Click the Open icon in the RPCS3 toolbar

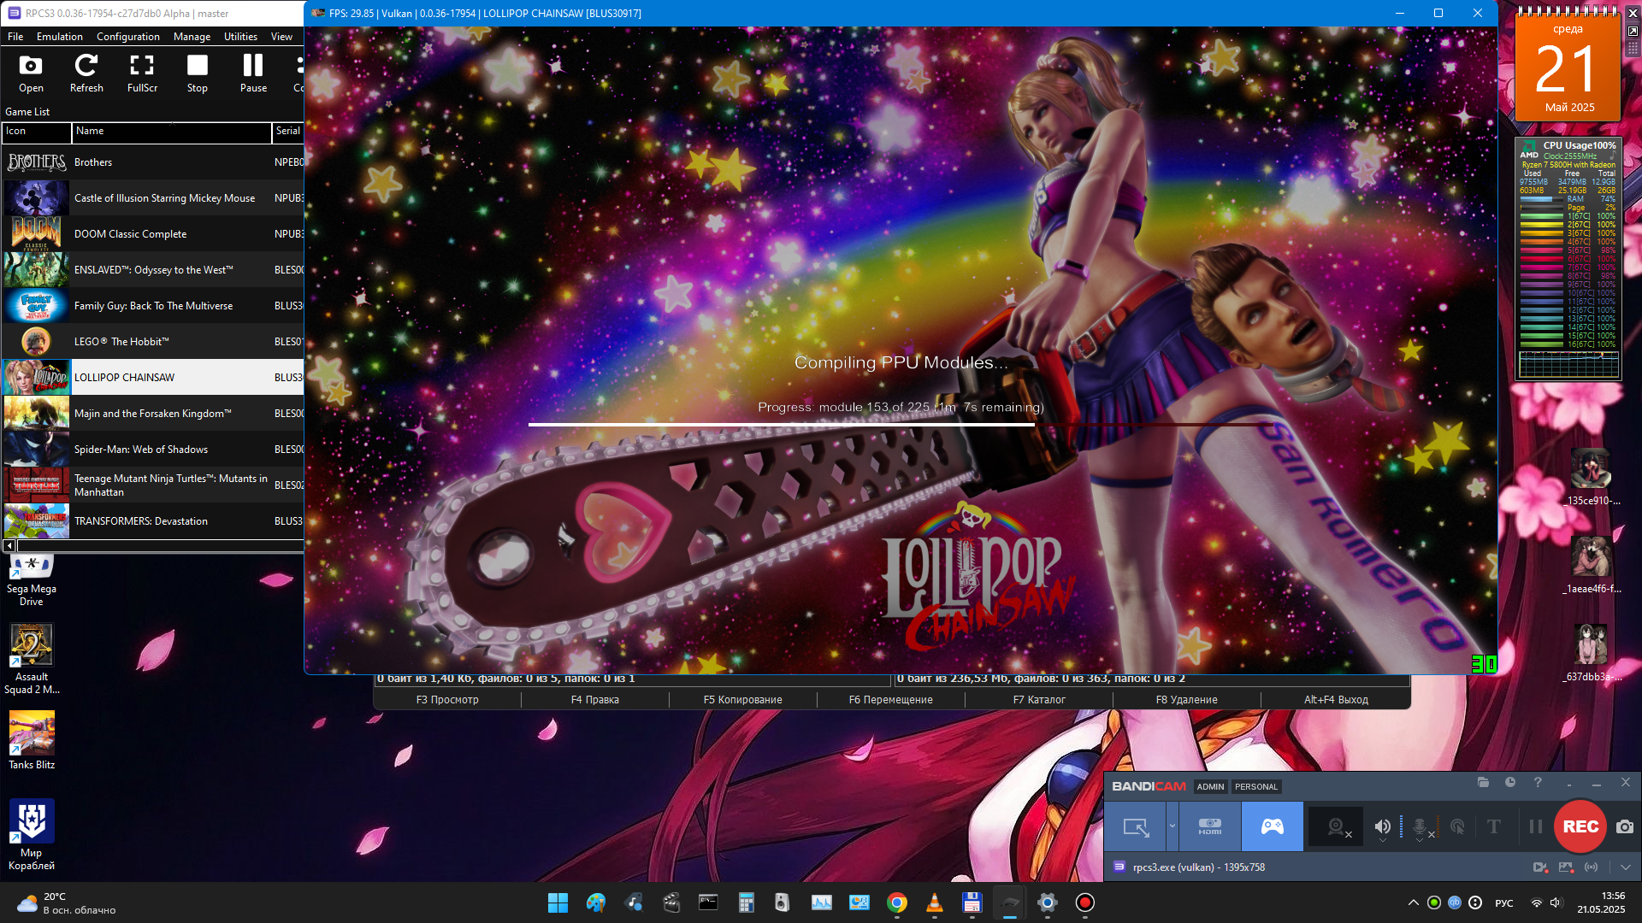[31, 73]
